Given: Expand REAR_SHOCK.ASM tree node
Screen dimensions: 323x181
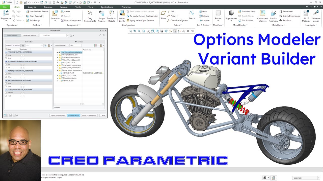Looking at the screenshot, I should [57, 63].
